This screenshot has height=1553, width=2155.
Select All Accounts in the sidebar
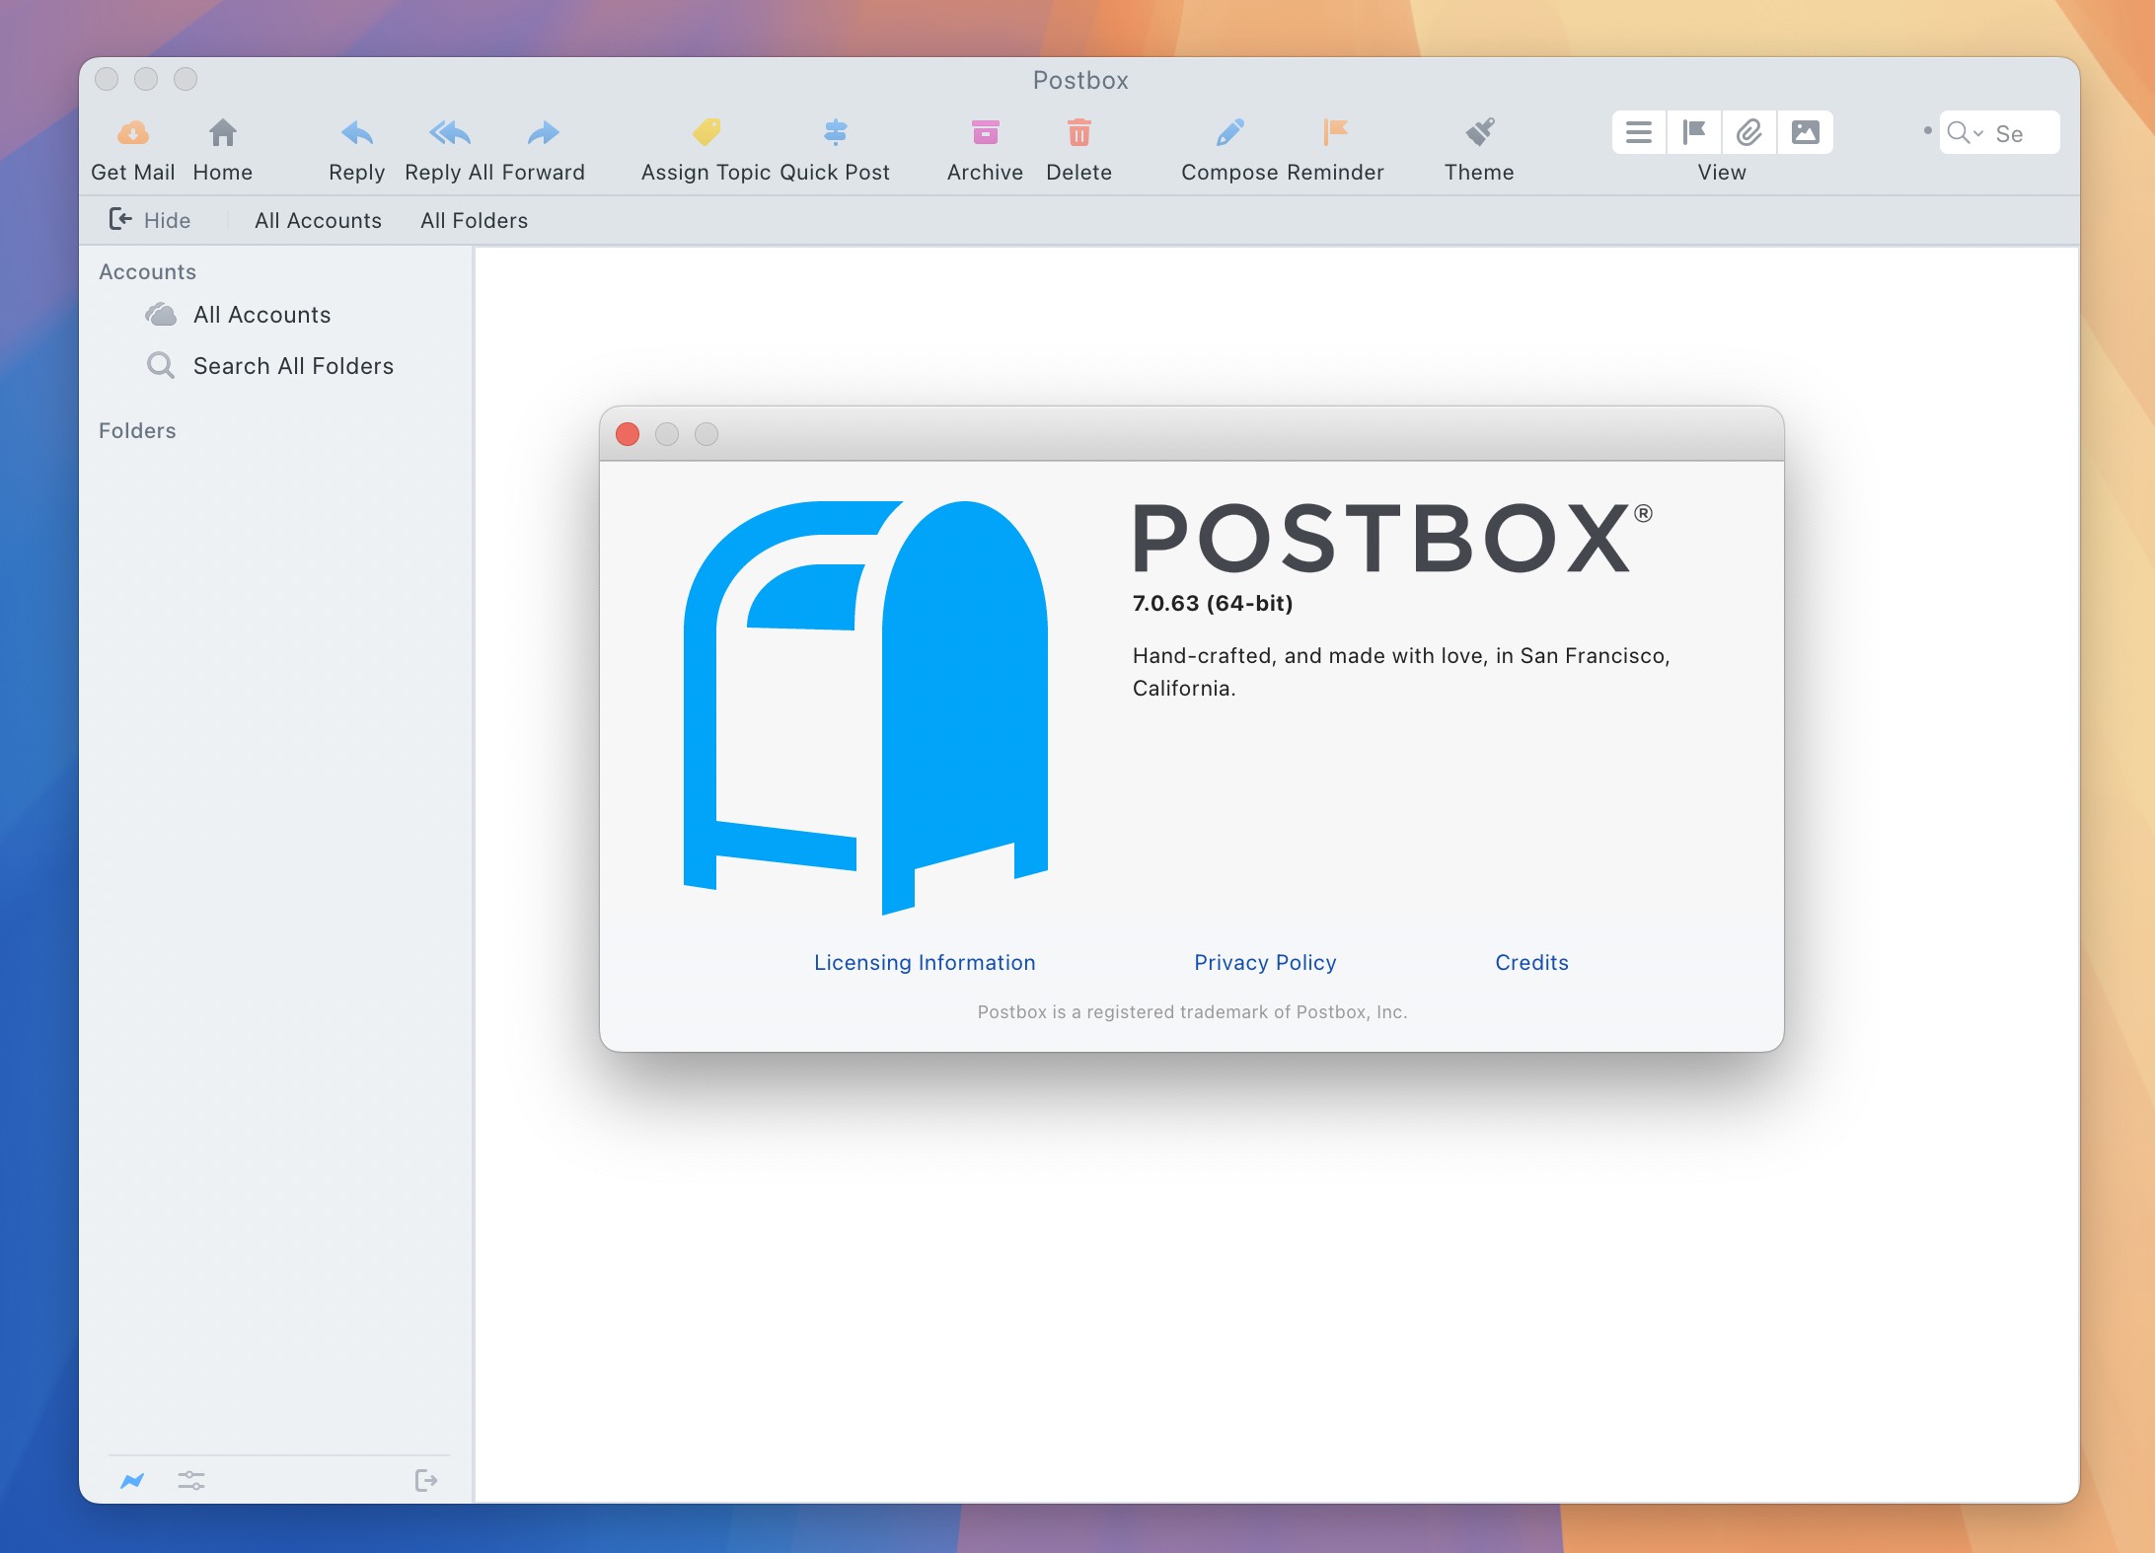pos(262,315)
